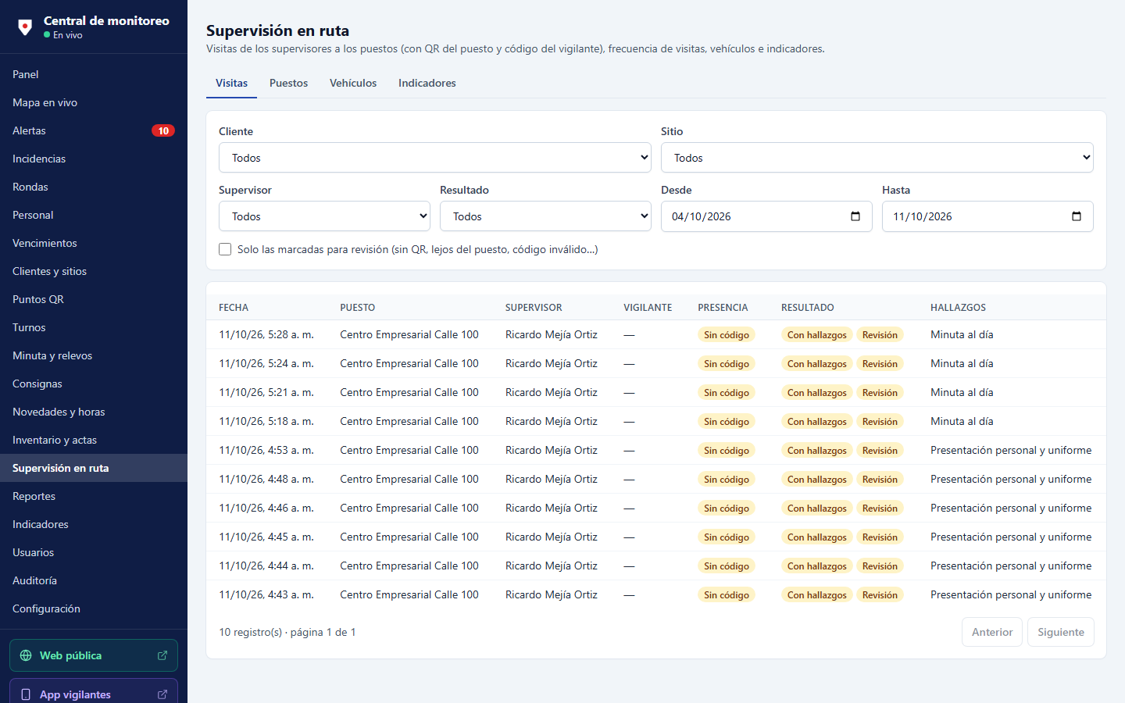Open Configuración in the sidebar
Image resolution: width=1125 pixels, height=703 pixels.
(x=94, y=608)
